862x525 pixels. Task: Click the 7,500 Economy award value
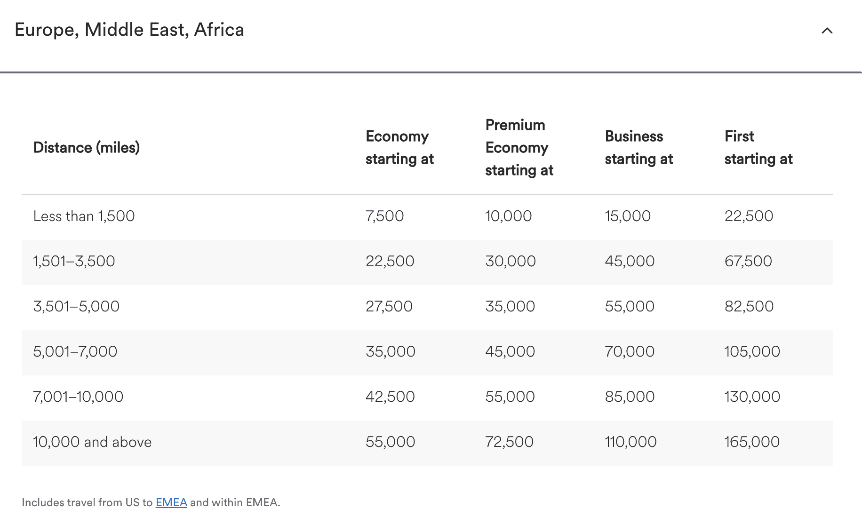pos(384,216)
